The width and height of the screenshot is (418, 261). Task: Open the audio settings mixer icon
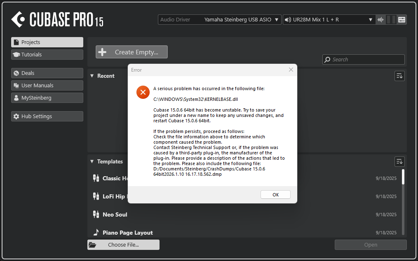coord(402,20)
